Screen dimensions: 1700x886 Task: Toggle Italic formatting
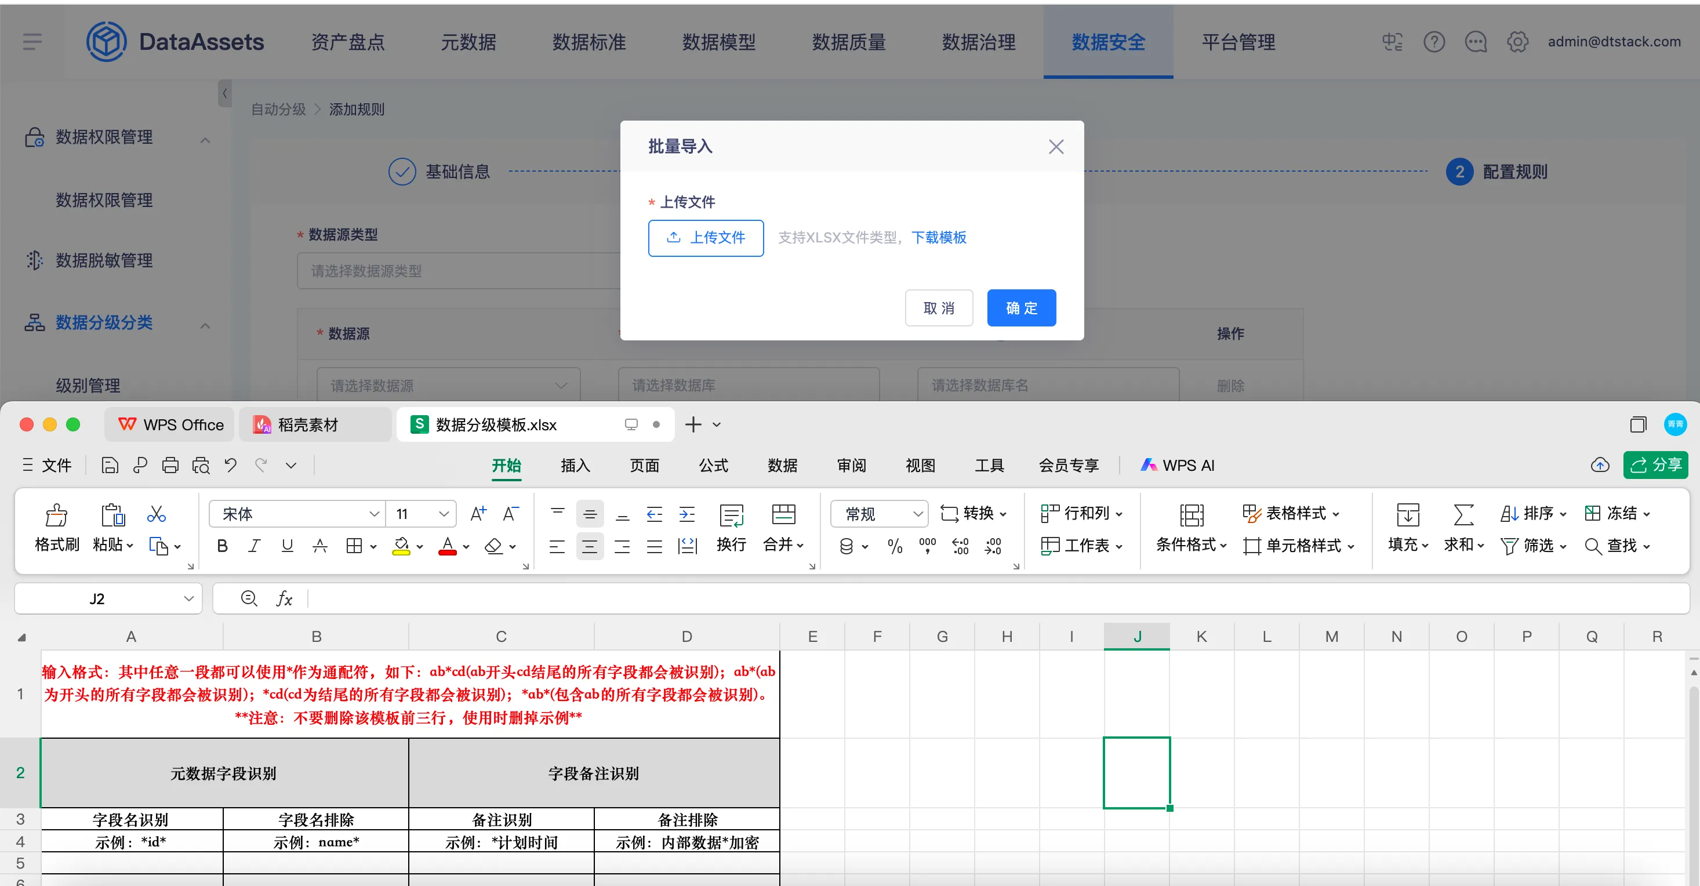point(254,546)
